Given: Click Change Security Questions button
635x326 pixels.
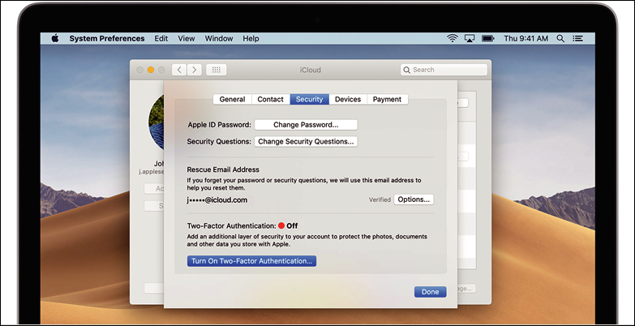Looking at the screenshot, I should coord(306,141).
